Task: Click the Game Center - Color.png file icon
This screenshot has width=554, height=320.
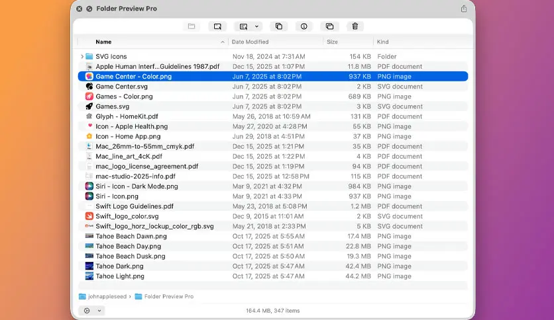Action: [89, 77]
